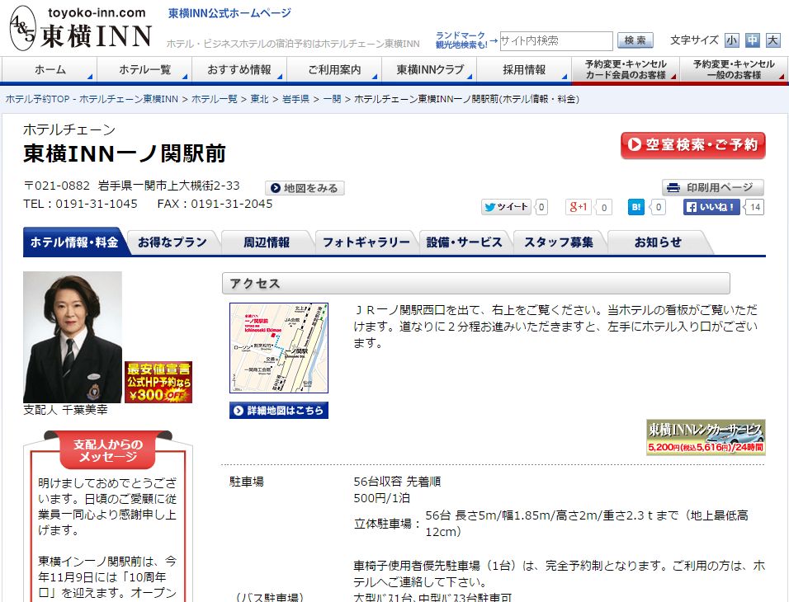Viewport: 789px width, 602px height.
Task: Click the 500円/1泊 parking fee text
Action: [x=381, y=498]
